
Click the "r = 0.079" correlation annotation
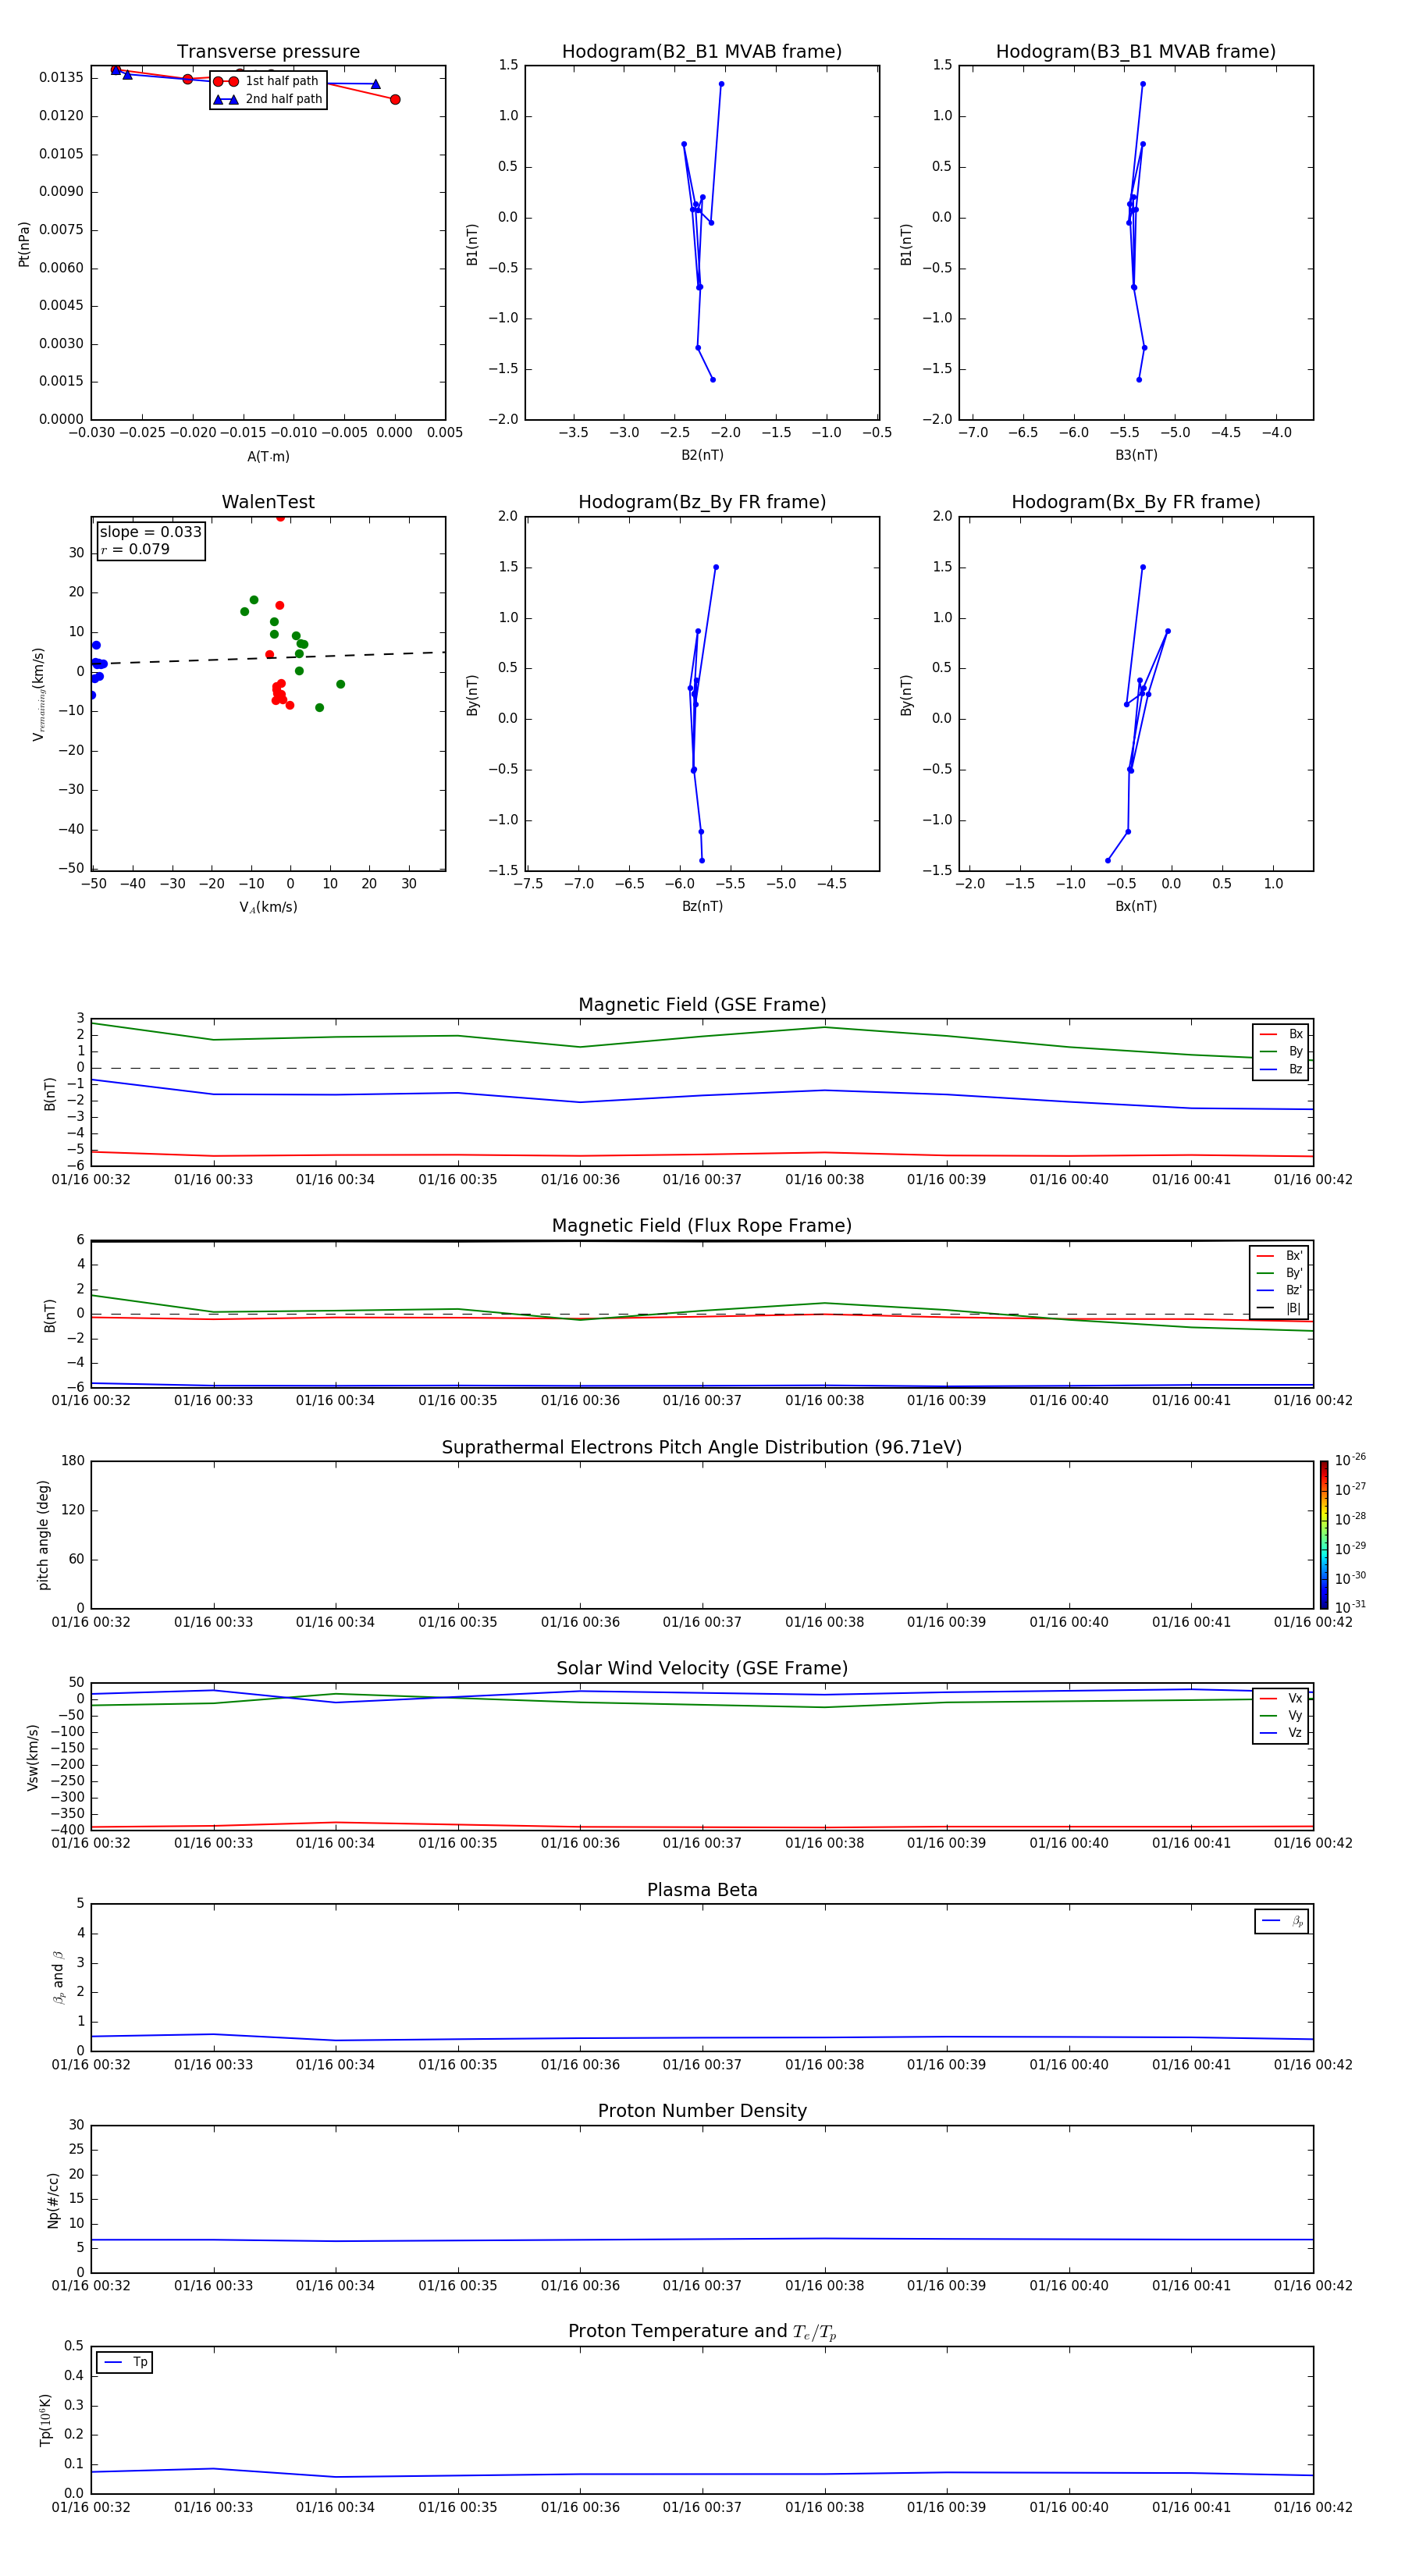[135, 549]
